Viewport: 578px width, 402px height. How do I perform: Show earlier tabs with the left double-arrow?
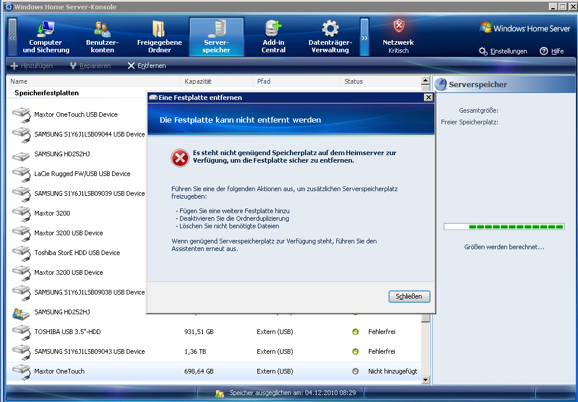(x=13, y=37)
